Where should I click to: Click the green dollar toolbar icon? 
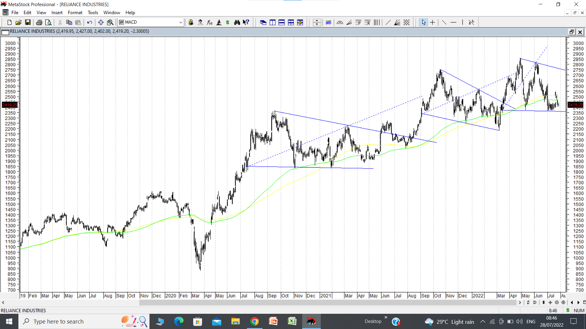point(228,22)
